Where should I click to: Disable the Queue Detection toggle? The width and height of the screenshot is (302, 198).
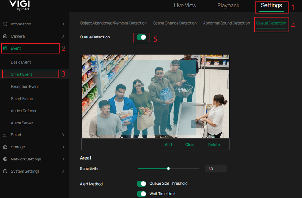point(142,37)
